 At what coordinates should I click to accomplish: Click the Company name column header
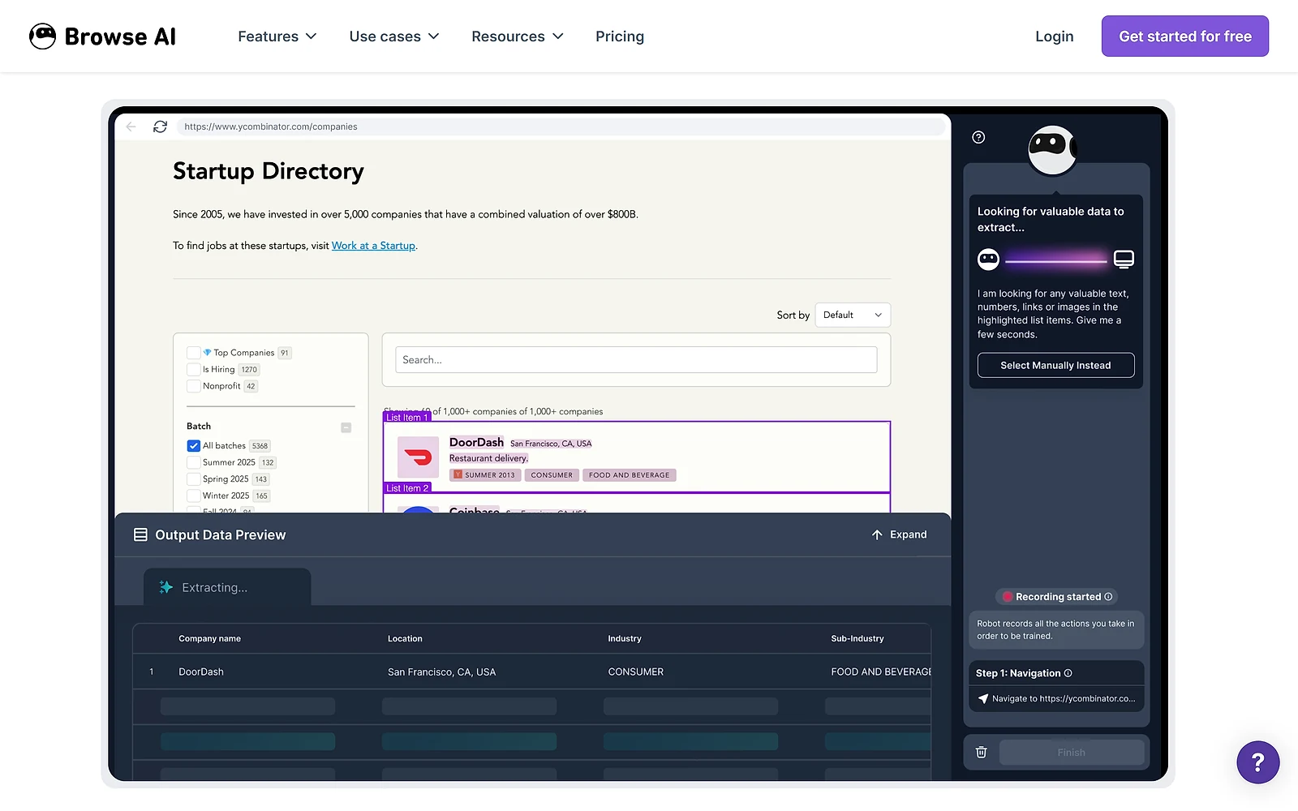click(x=209, y=639)
